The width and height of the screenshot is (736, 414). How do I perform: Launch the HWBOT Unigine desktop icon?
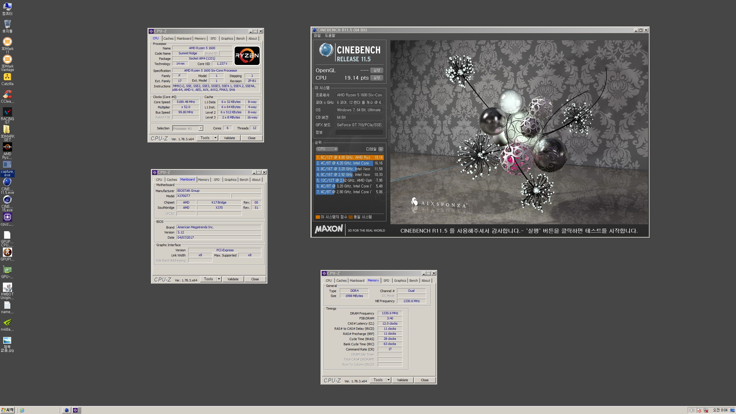tap(7, 291)
